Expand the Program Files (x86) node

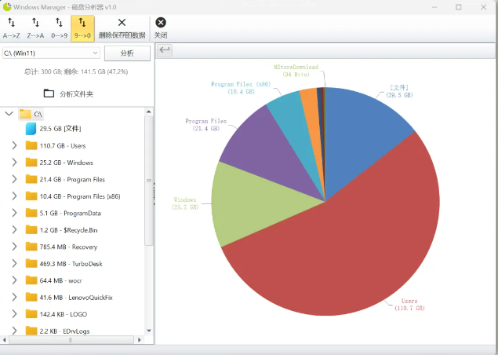pyautogui.click(x=14, y=196)
